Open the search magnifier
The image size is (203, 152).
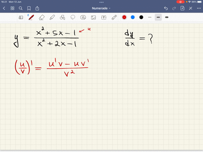pos(21,8)
